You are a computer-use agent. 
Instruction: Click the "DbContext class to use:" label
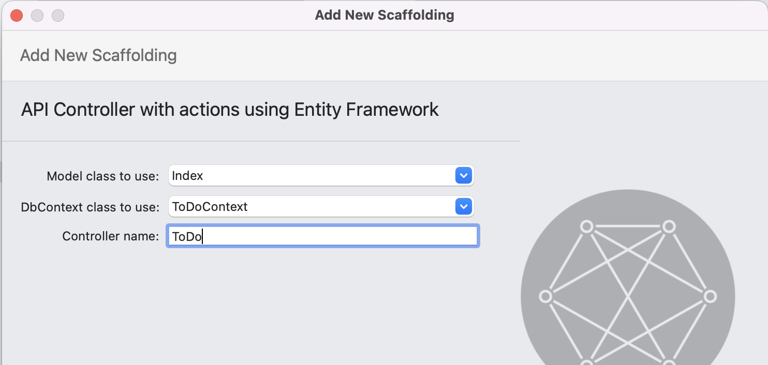pyautogui.click(x=90, y=207)
